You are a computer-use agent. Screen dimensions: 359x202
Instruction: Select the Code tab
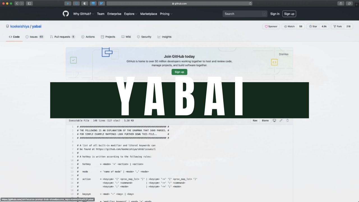14,37
